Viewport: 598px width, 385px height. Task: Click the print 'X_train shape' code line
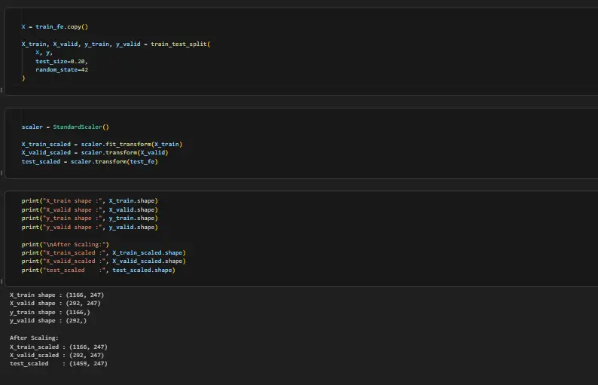(90, 200)
